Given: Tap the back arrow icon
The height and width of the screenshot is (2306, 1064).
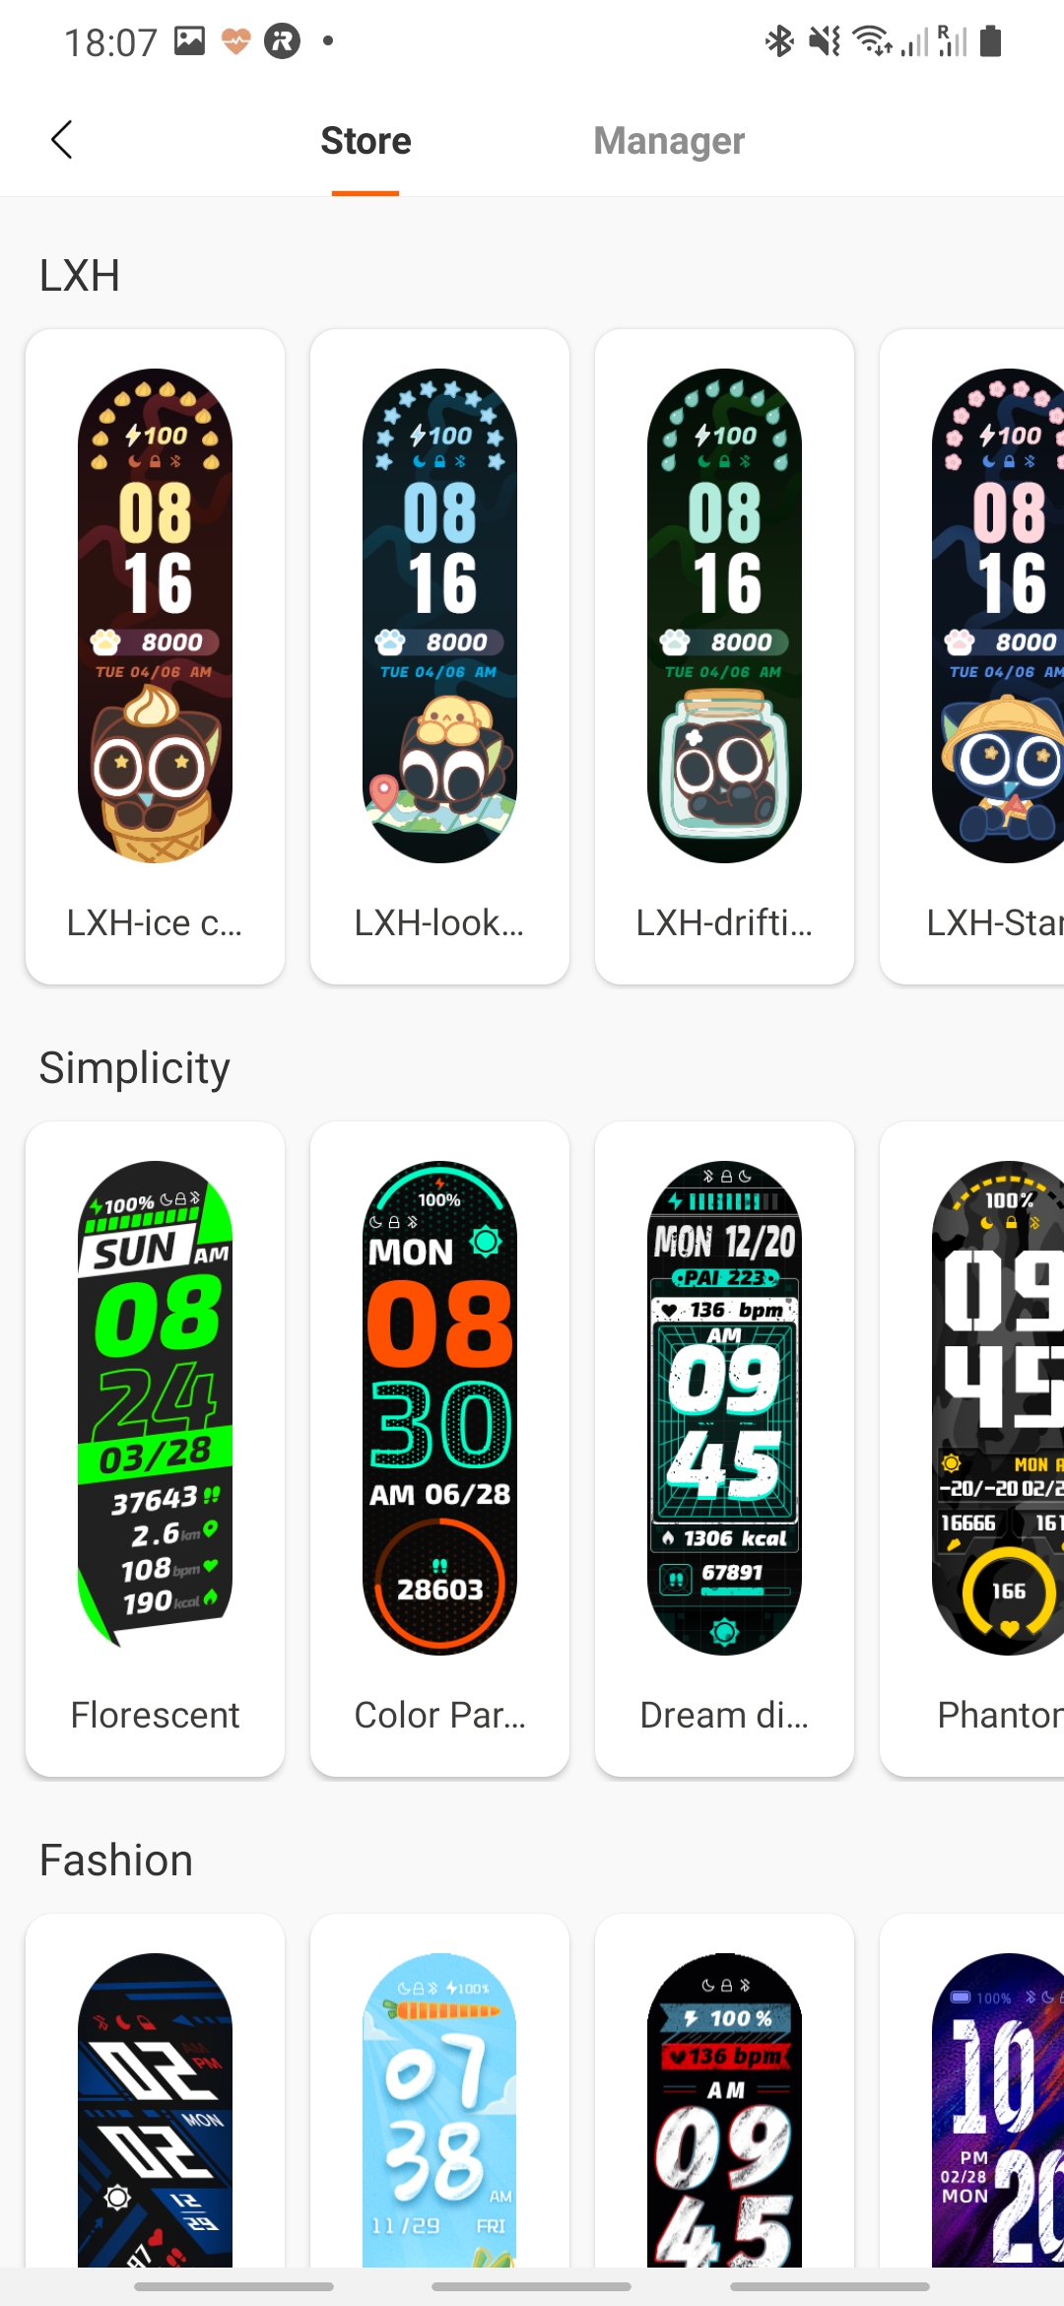Looking at the screenshot, I should (x=62, y=140).
